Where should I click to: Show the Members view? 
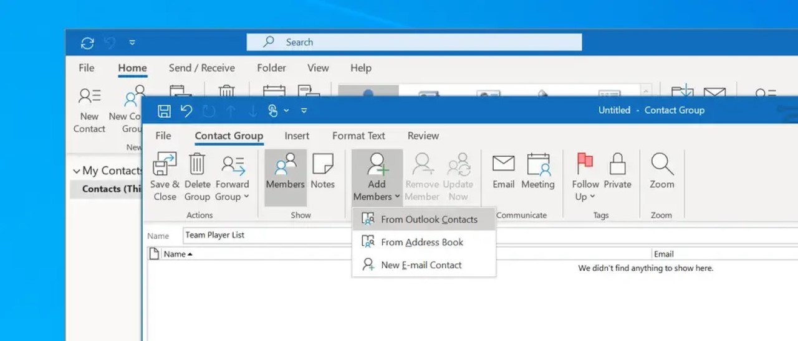[286, 177]
